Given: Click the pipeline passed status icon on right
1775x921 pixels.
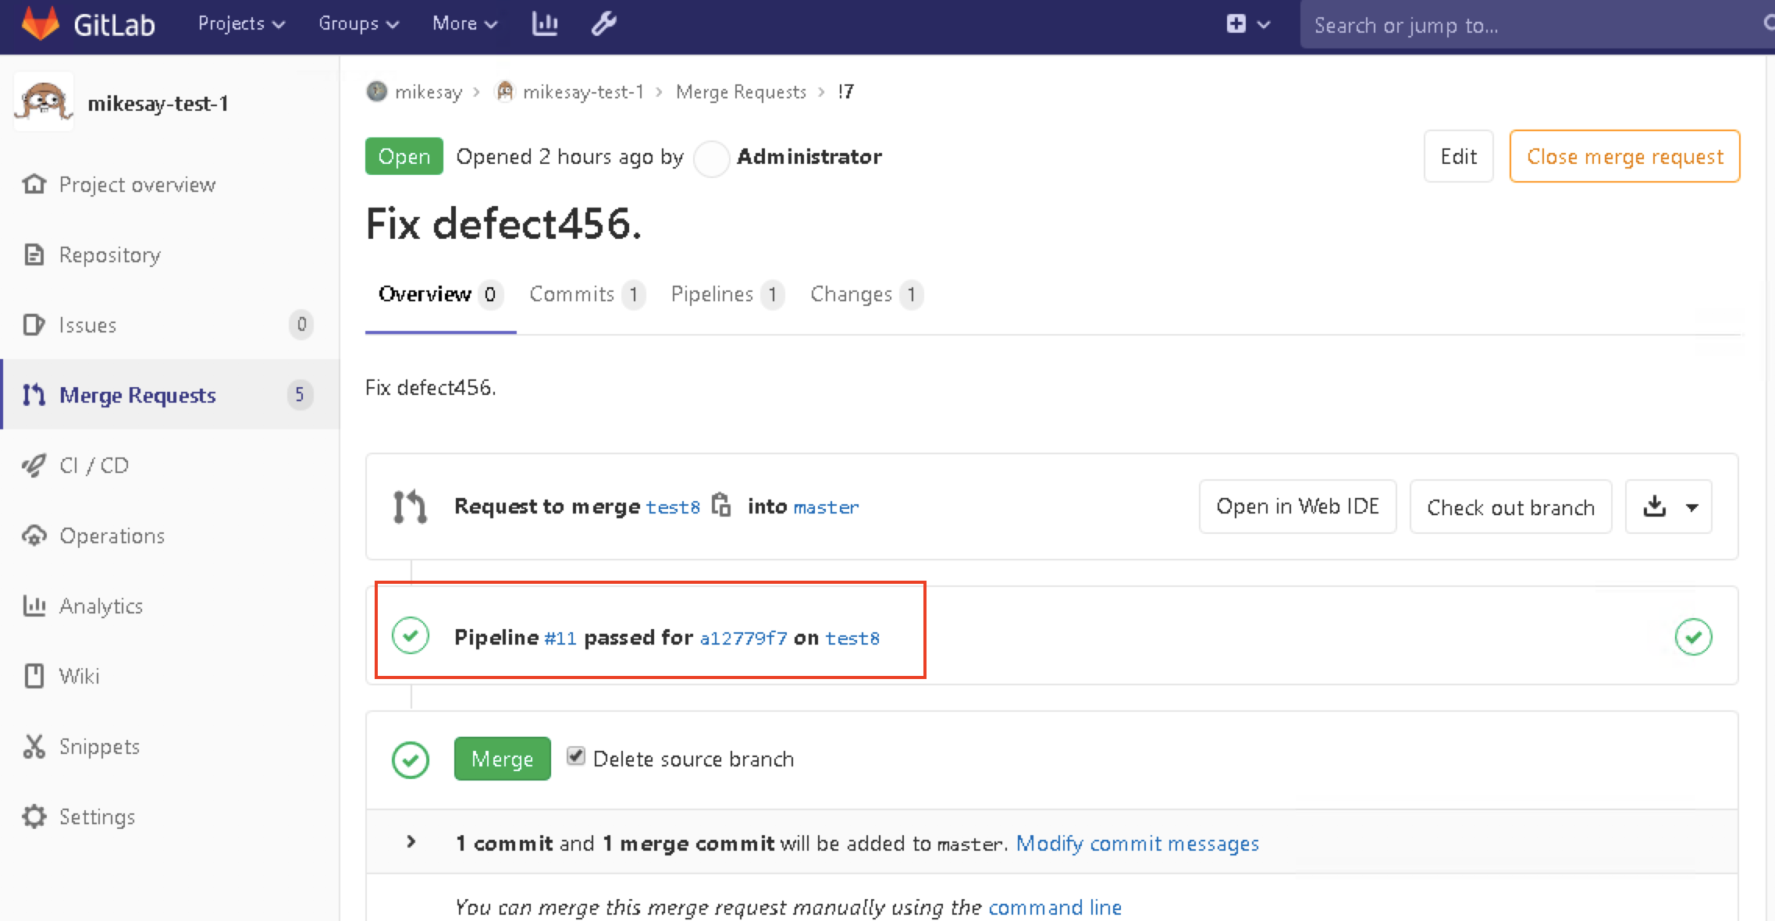Looking at the screenshot, I should (1693, 637).
